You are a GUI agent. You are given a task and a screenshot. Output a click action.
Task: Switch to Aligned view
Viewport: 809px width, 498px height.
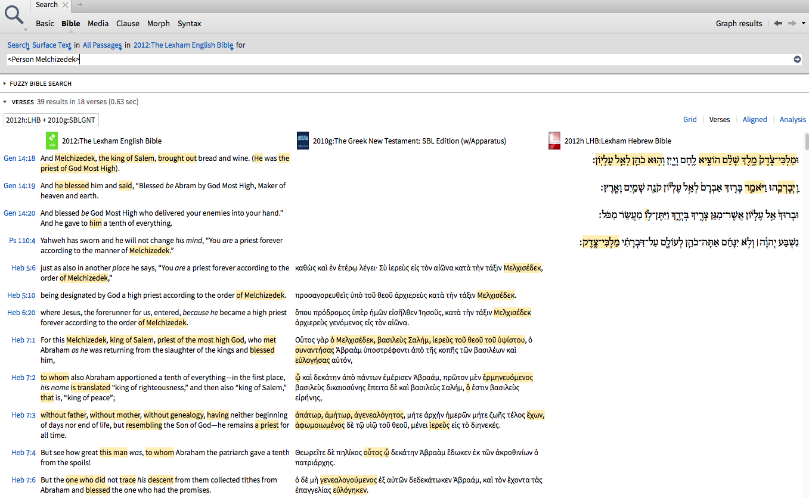pyautogui.click(x=755, y=119)
